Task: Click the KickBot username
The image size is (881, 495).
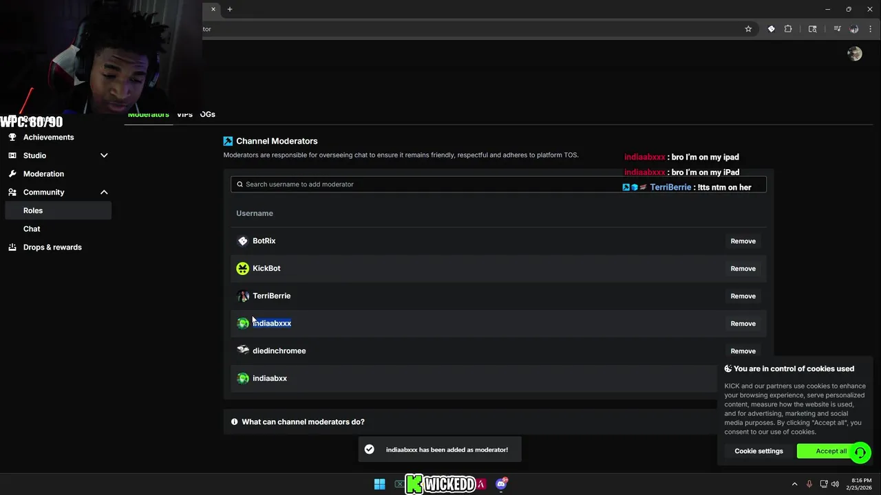Action: [266, 268]
